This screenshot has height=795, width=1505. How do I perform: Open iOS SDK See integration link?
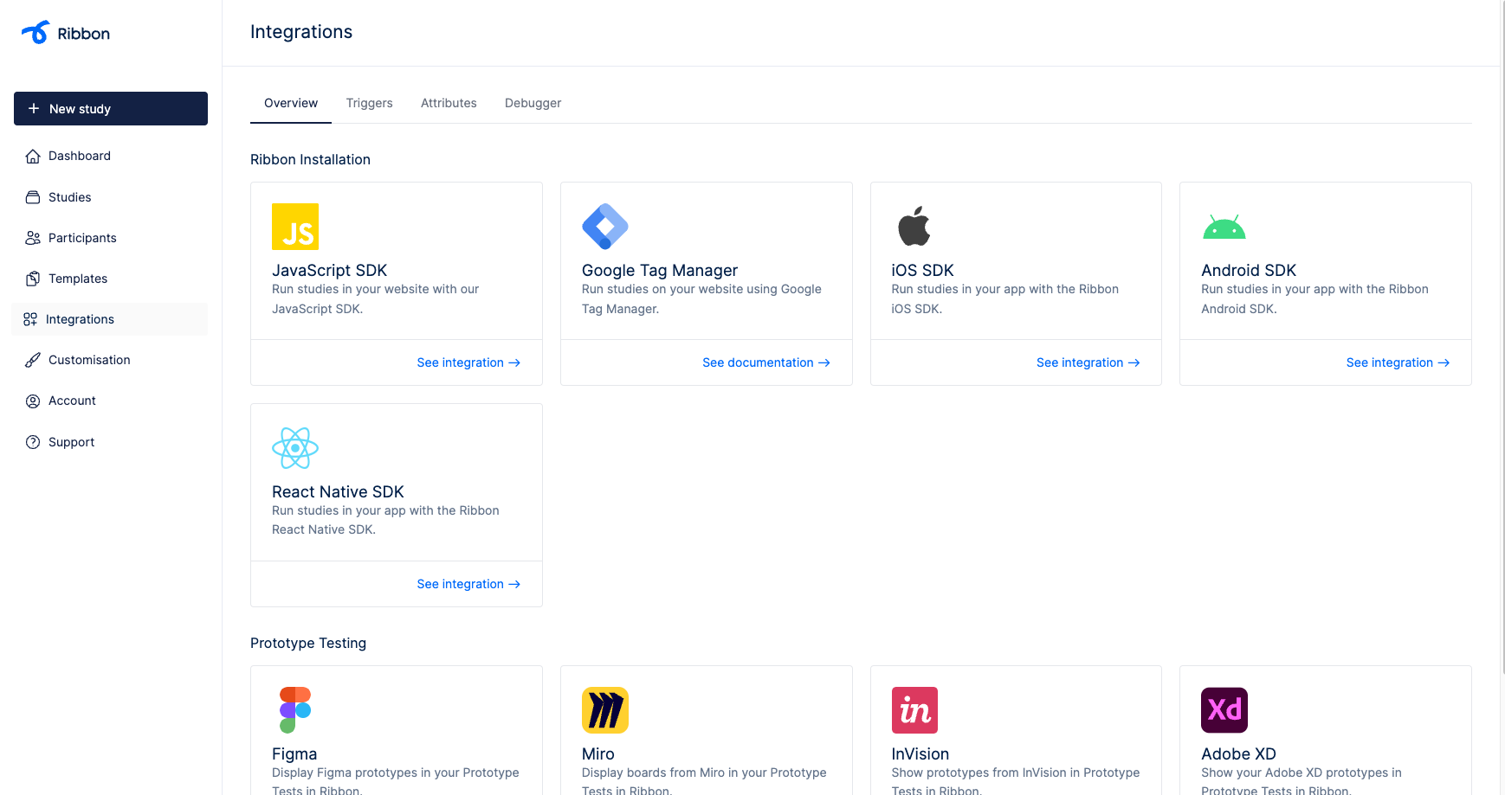(1088, 362)
